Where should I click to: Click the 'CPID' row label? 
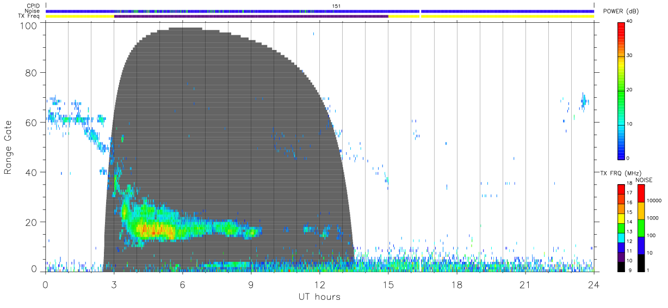pyautogui.click(x=34, y=5)
